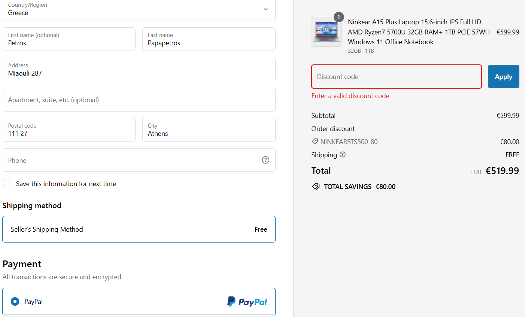The height and width of the screenshot is (317, 525).
Task: Click the total savings tag icon
Action: [x=316, y=186]
